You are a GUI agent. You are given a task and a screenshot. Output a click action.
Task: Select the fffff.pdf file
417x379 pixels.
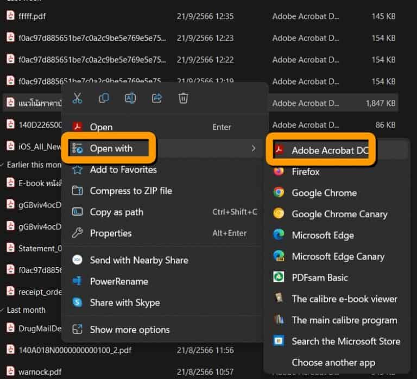[x=200, y=16]
